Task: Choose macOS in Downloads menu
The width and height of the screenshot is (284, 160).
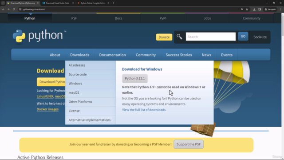Action: [x=91, y=92]
